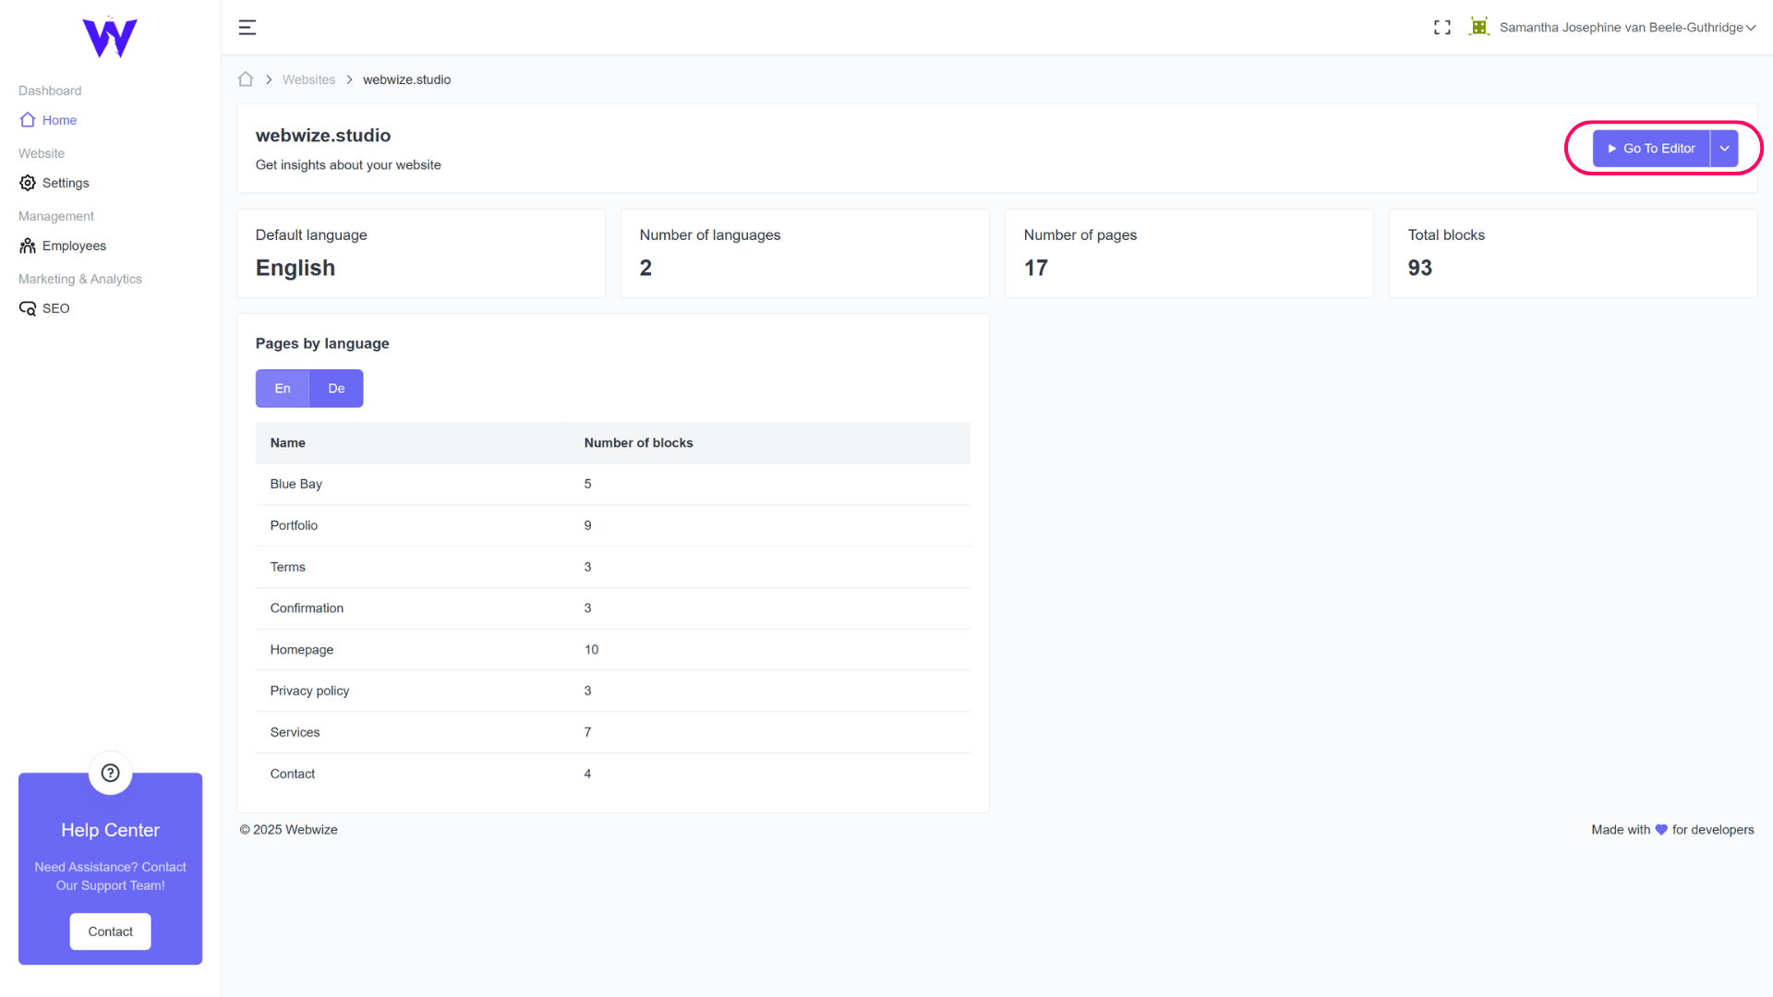
Task: Click the SEO search icon in sidebar
Action: (x=28, y=308)
